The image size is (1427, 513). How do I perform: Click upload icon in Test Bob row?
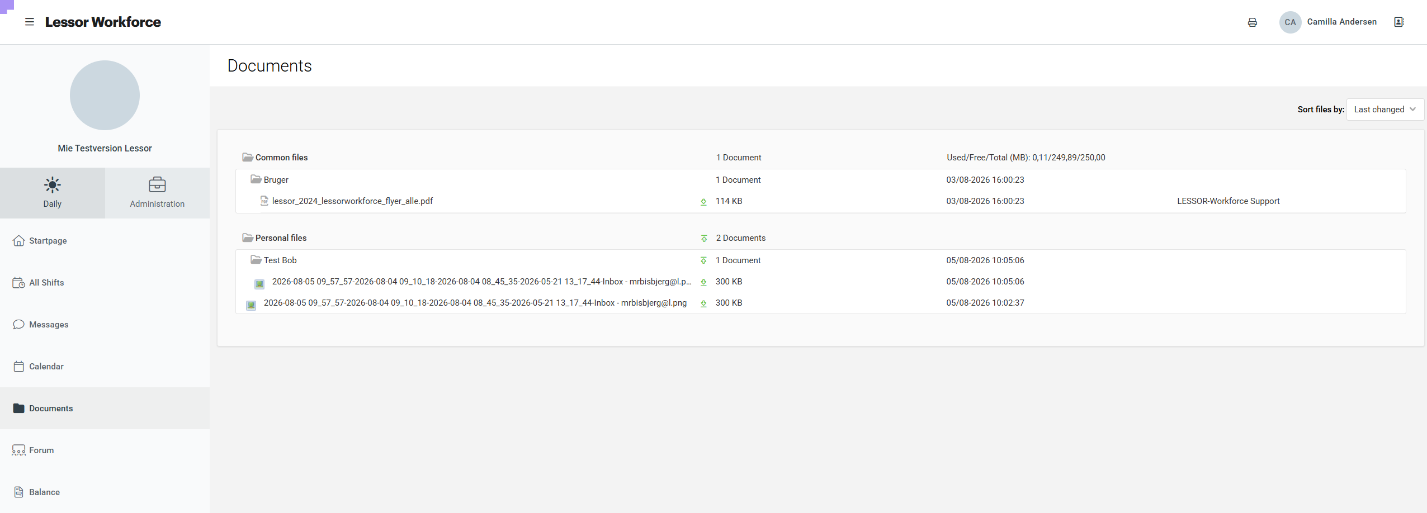coord(703,261)
